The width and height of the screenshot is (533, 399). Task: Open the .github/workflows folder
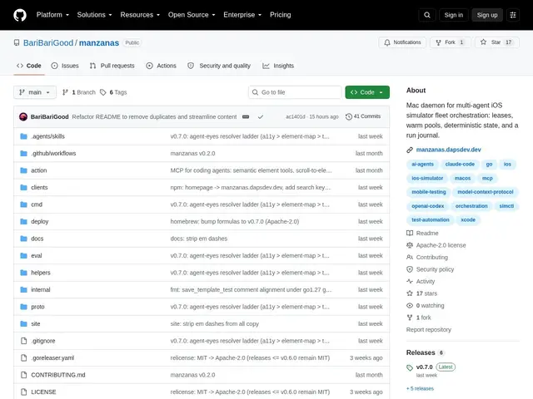click(x=53, y=153)
